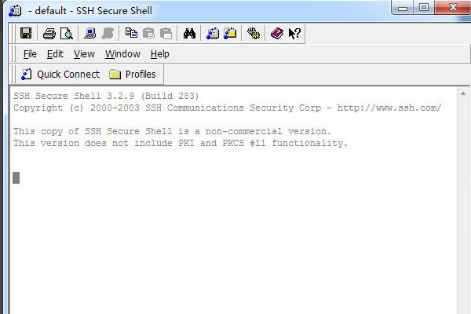Open New File Transfer Window icon
This screenshot has width=471, height=314.
click(230, 33)
